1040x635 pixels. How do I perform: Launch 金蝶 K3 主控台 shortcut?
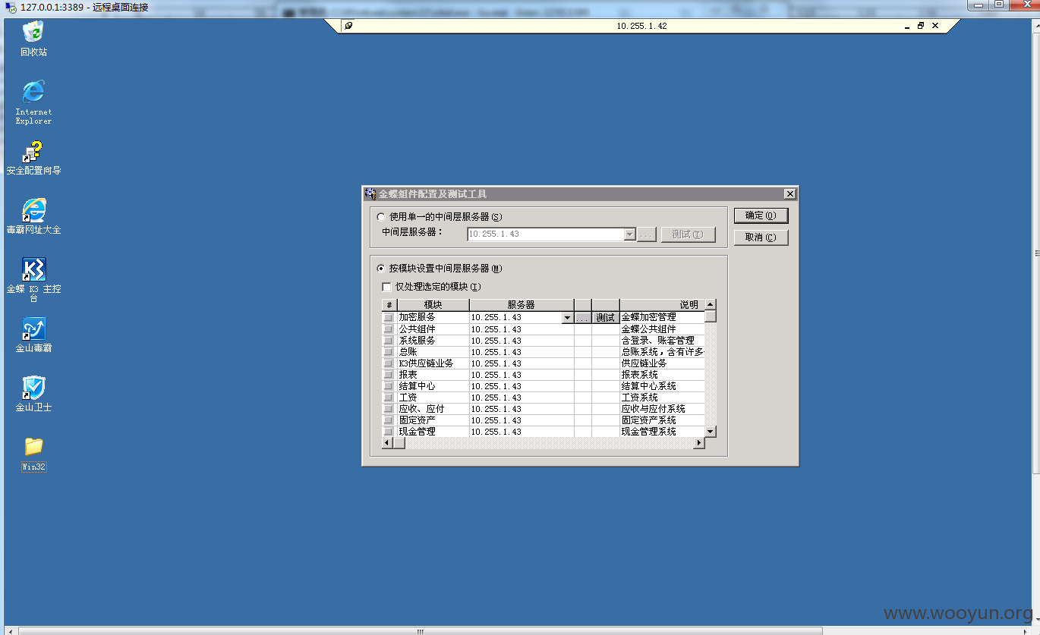tap(33, 279)
